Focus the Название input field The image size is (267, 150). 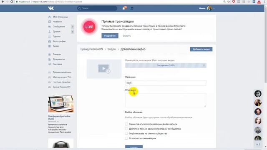point(166,83)
